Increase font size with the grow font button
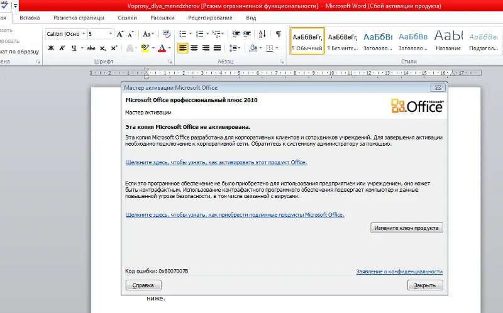This screenshot has width=503, height=313. tap(120, 34)
